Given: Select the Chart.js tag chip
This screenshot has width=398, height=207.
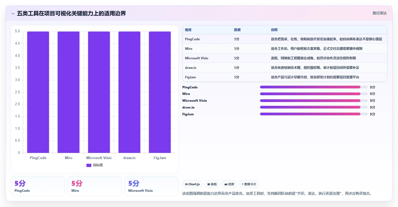Looking at the screenshot, I should (192, 184).
